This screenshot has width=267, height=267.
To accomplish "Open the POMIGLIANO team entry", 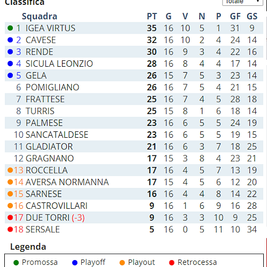I will [x=52, y=87].
